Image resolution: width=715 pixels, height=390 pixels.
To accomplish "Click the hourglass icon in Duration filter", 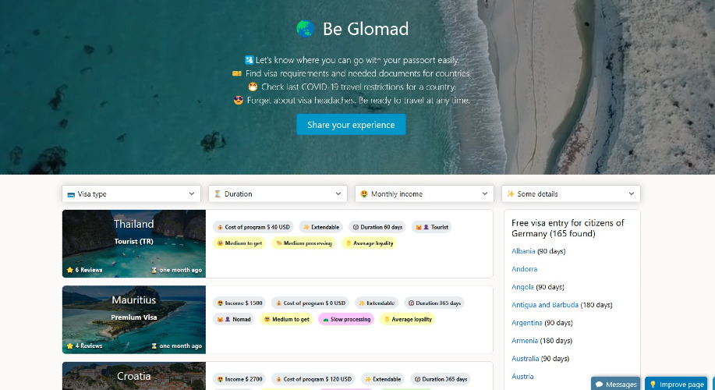I will (x=218, y=194).
